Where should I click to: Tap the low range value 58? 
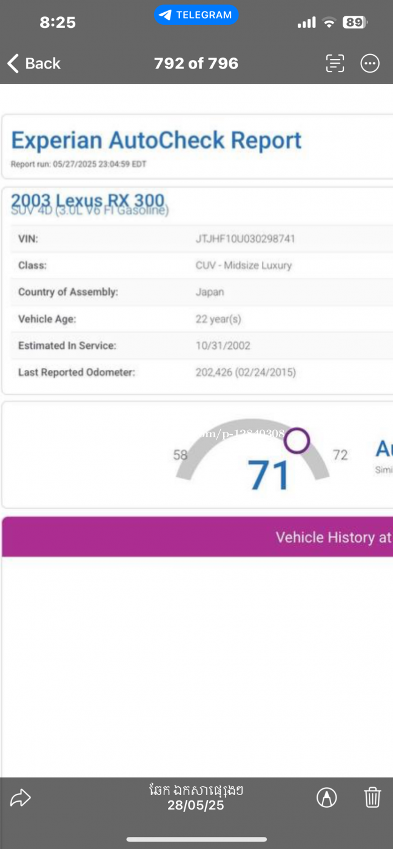[180, 454]
